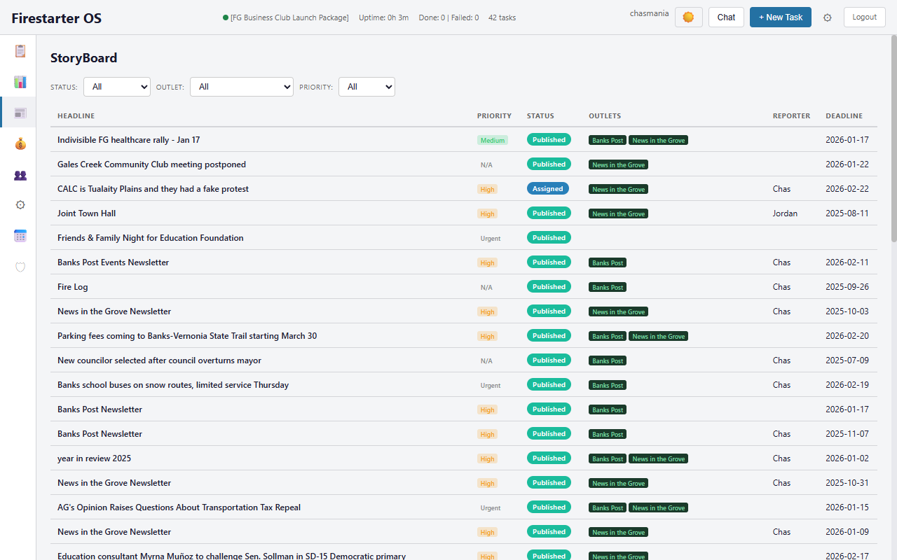This screenshot has height=560, width=897.
Task: Expand the Status filter dropdown
Action: 117,87
